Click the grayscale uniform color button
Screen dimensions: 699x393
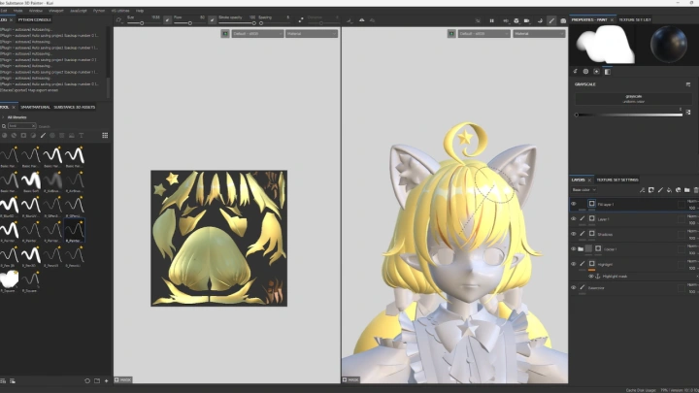point(633,98)
